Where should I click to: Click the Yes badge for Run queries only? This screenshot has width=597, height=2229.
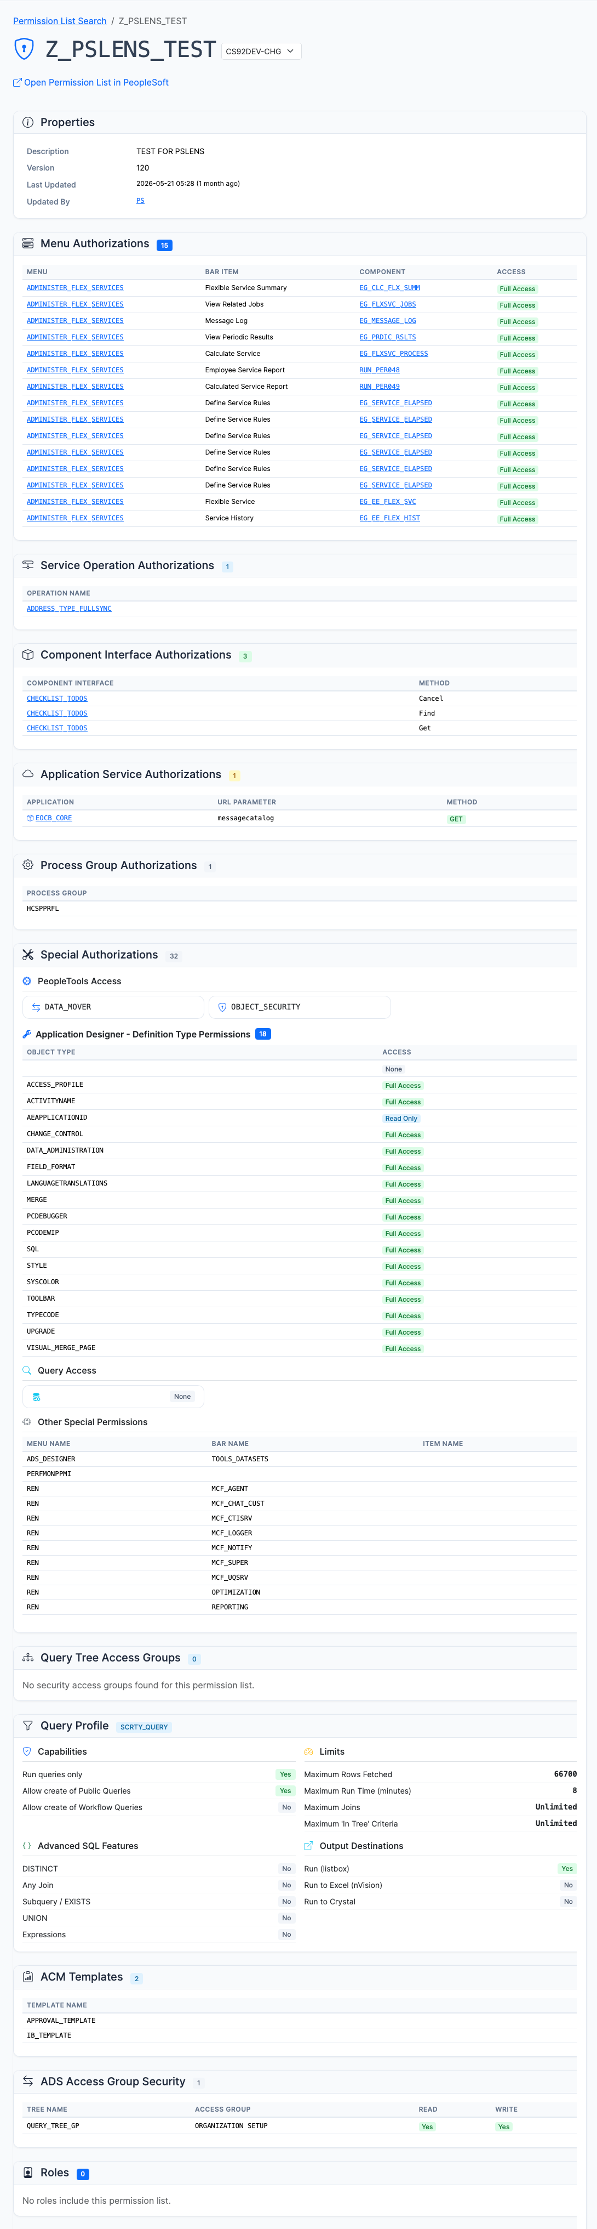[285, 1774]
